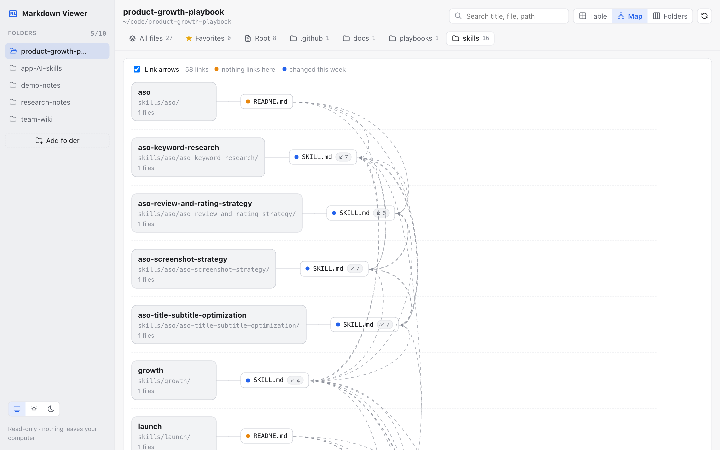Uncheck the Link arrows checkbox

(x=137, y=69)
